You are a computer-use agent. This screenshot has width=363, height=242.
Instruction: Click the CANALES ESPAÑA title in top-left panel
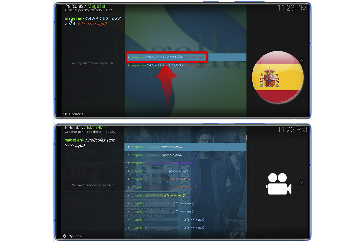pos(93,21)
